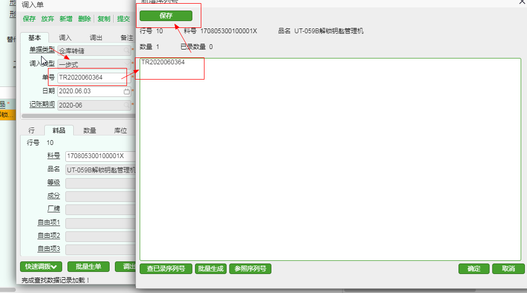Click 查已录序列号 button
Image resolution: width=527 pixels, height=293 pixels.
coord(166,269)
